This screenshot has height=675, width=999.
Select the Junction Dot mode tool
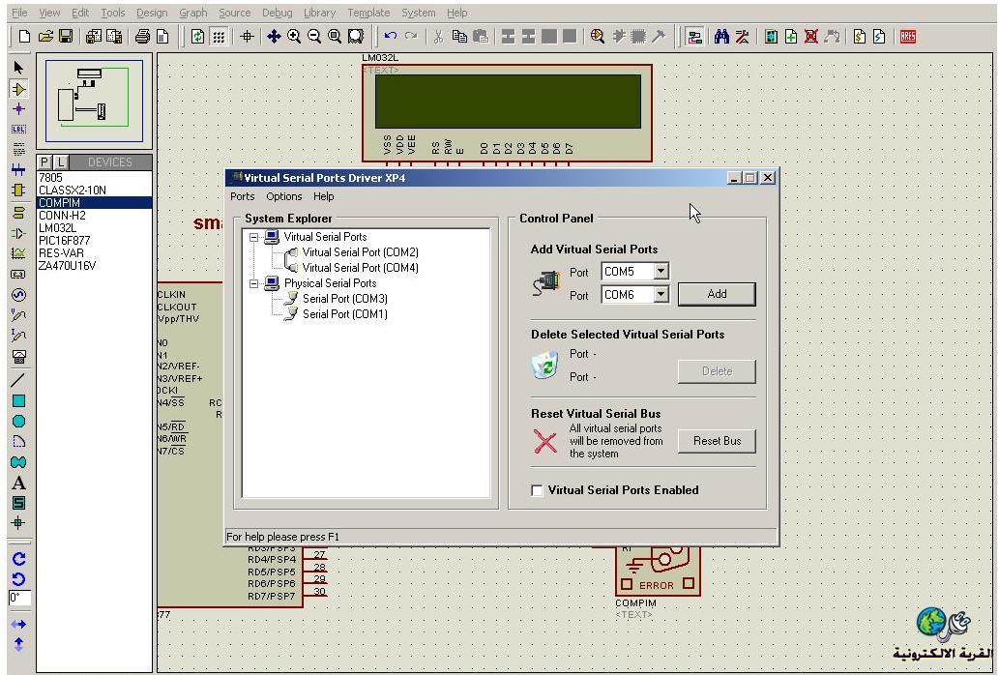point(18,109)
